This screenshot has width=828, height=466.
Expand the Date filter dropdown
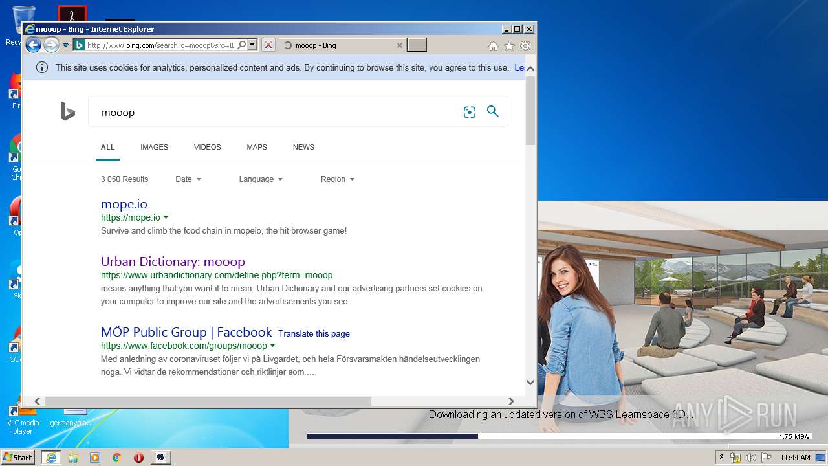coord(188,179)
